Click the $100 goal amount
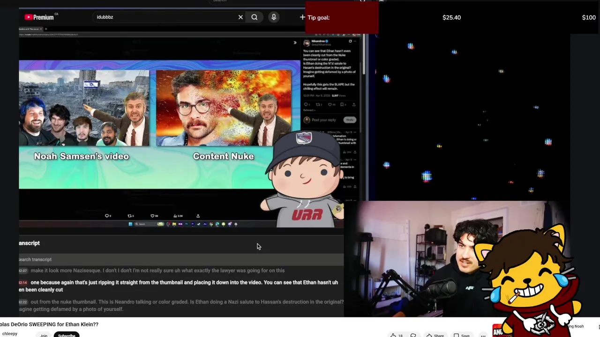Image resolution: width=600 pixels, height=337 pixels. click(589, 17)
